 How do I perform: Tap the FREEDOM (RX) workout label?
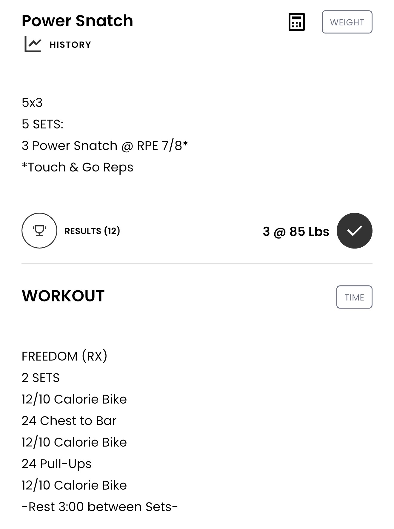(x=64, y=356)
